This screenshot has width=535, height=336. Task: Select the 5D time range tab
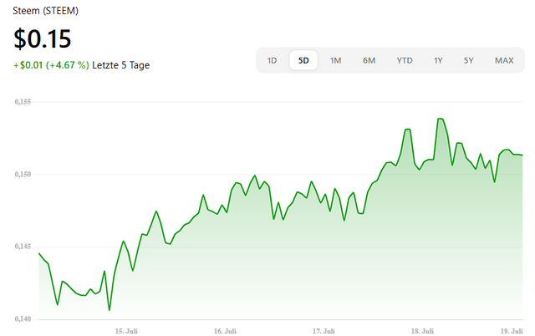303,60
